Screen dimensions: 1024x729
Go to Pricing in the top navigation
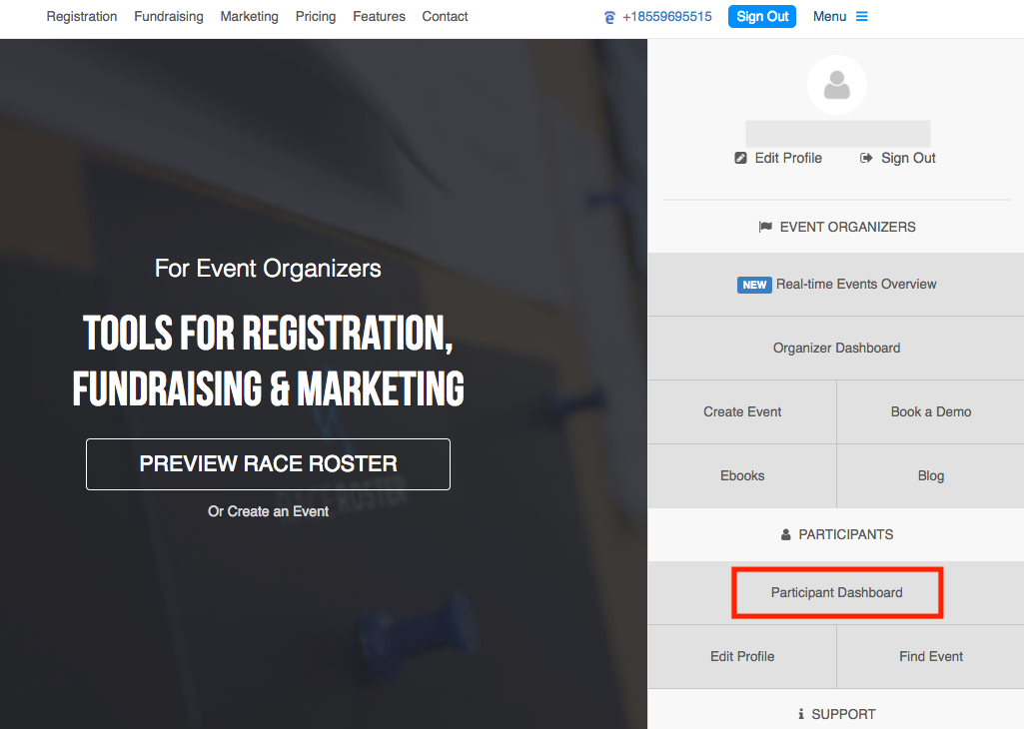pos(316,17)
